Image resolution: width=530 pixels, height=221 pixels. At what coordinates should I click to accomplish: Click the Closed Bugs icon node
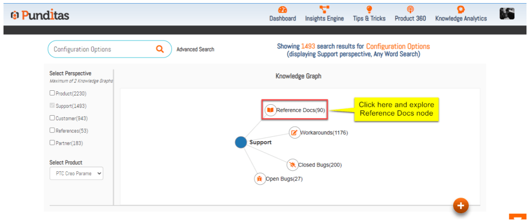pyautogui.click(x=292, y=165)
